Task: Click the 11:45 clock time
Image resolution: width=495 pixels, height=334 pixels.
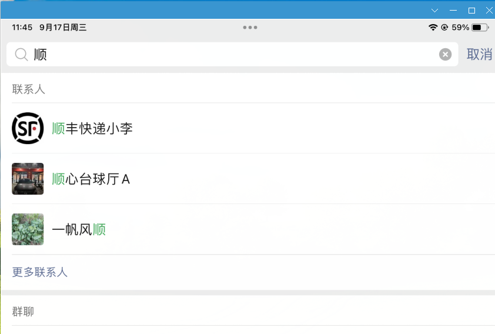Action: coord(22,28)
